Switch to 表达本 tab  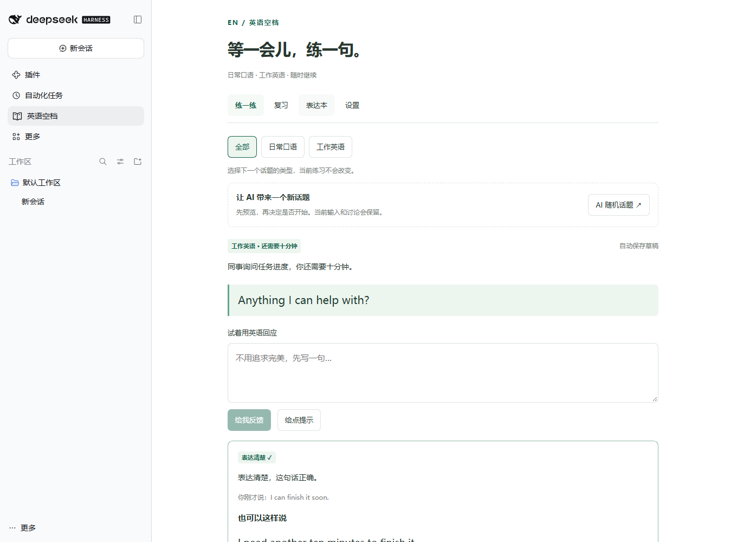[316, 105]
